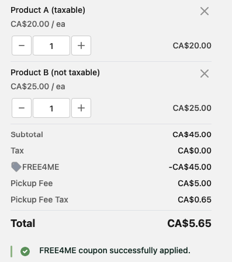The width and height of the screenshot is (232, 262).
Task: Select the CA$25.00 line total for Product B
Action: [192, 108]
